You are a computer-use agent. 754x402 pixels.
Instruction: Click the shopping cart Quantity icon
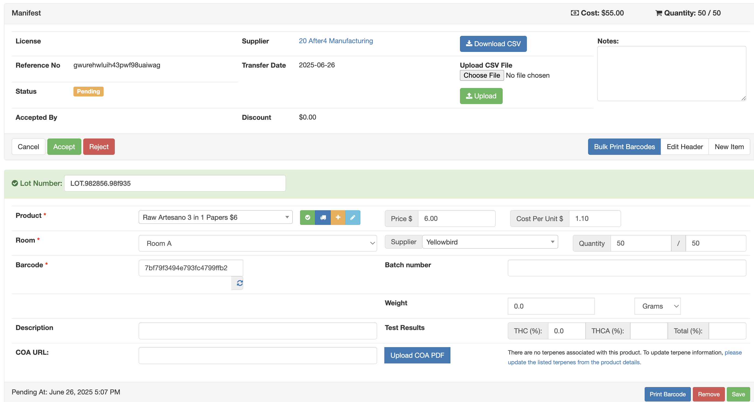(659, 13)
